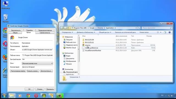Click the volume tray icon
This screenshot has width=176, height=99.
pos(172,96)
